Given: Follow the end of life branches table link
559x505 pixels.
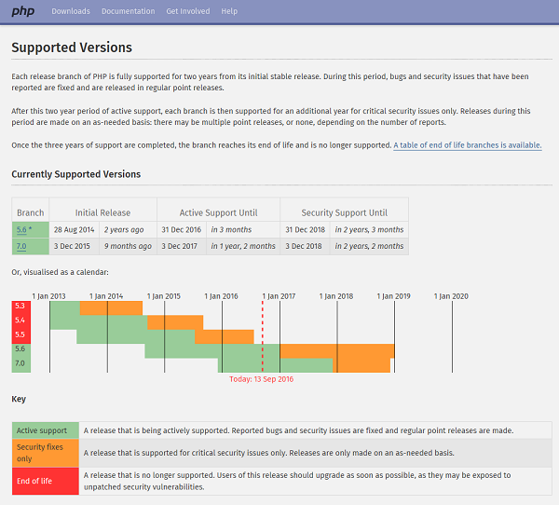Looking at the screenshot, I should [467, 145].
